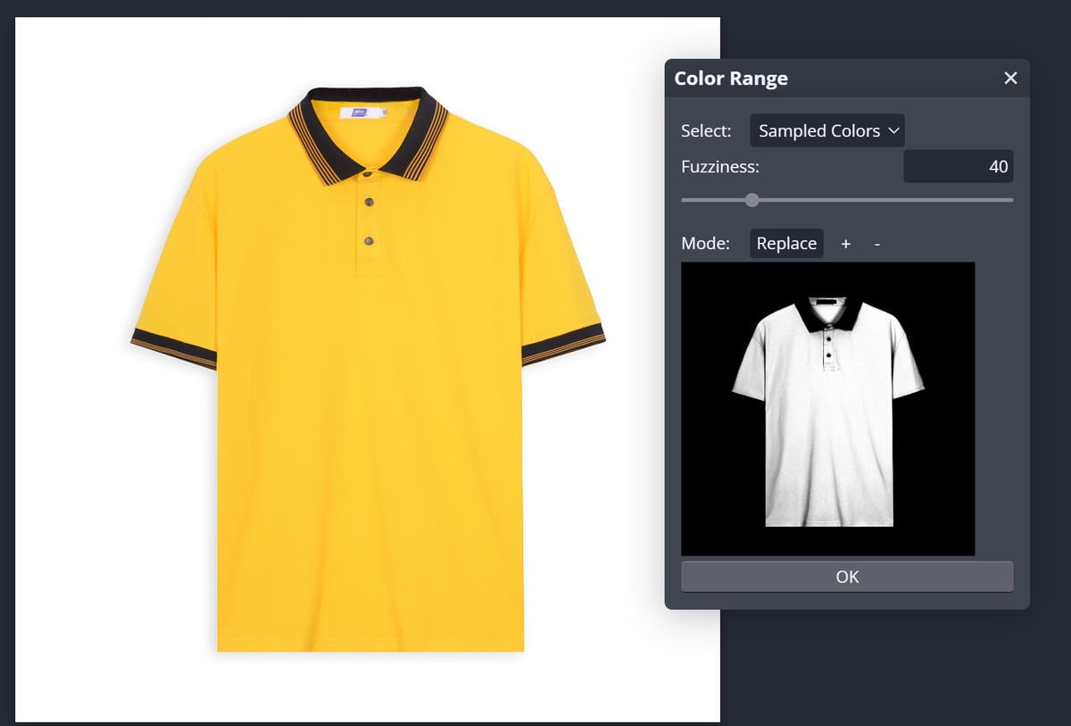Confirm with the OK button
Screen dimensions: 1071x726
pos(847,577)
